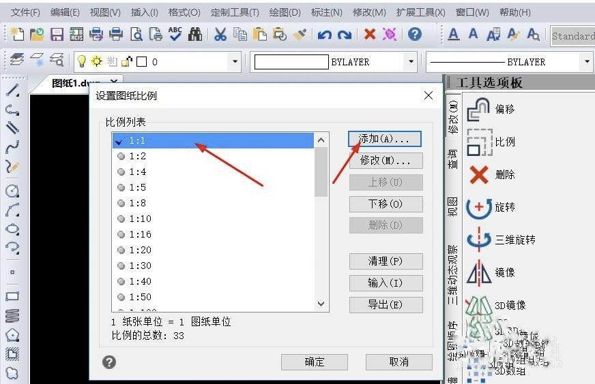Select the 1:40 scale entry

click(x=213, y=281)
